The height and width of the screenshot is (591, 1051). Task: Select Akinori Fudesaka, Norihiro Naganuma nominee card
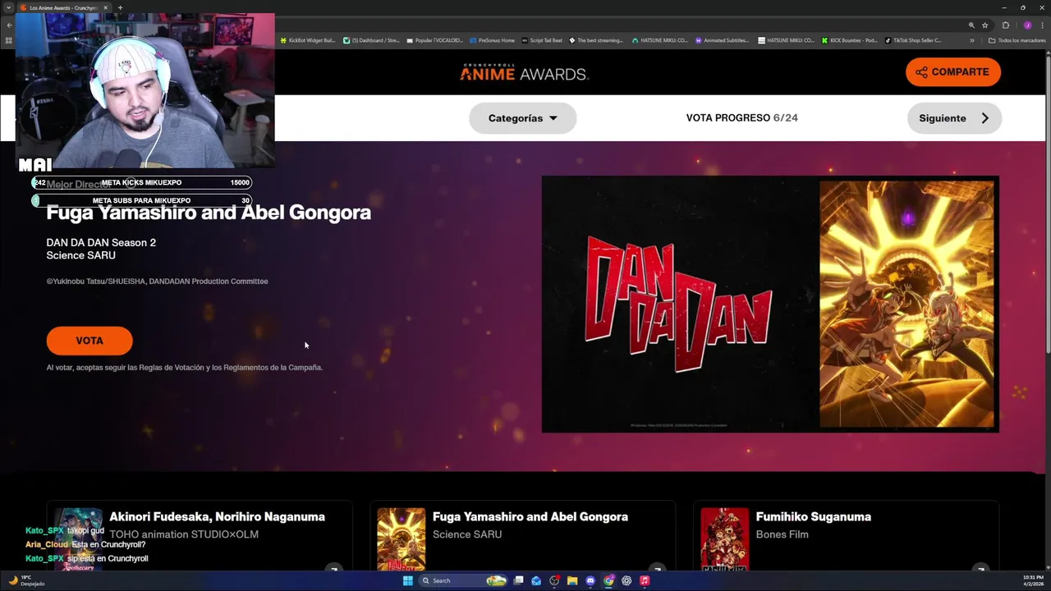pos(200,537)
